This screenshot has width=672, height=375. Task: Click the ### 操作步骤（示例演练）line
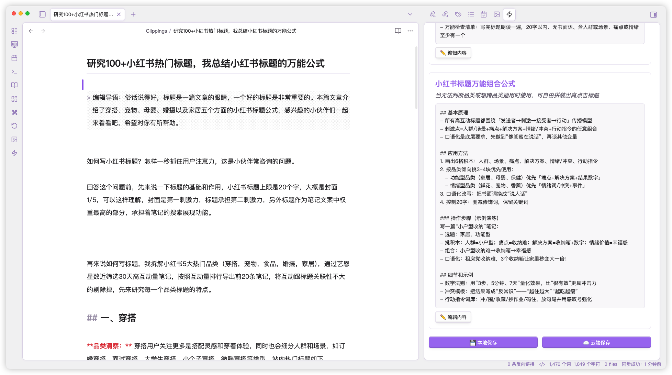coord(469,218)
